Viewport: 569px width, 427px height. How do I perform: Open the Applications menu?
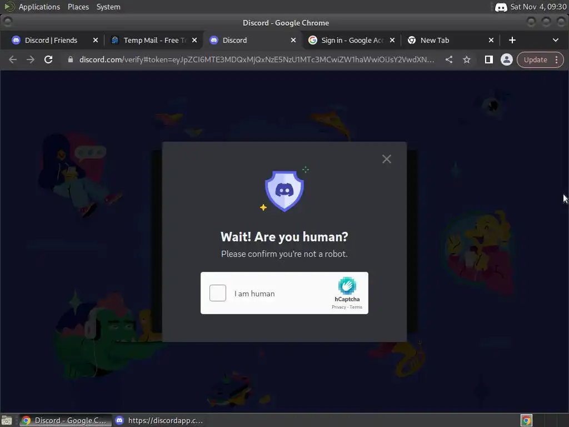[x=39, y=7]
